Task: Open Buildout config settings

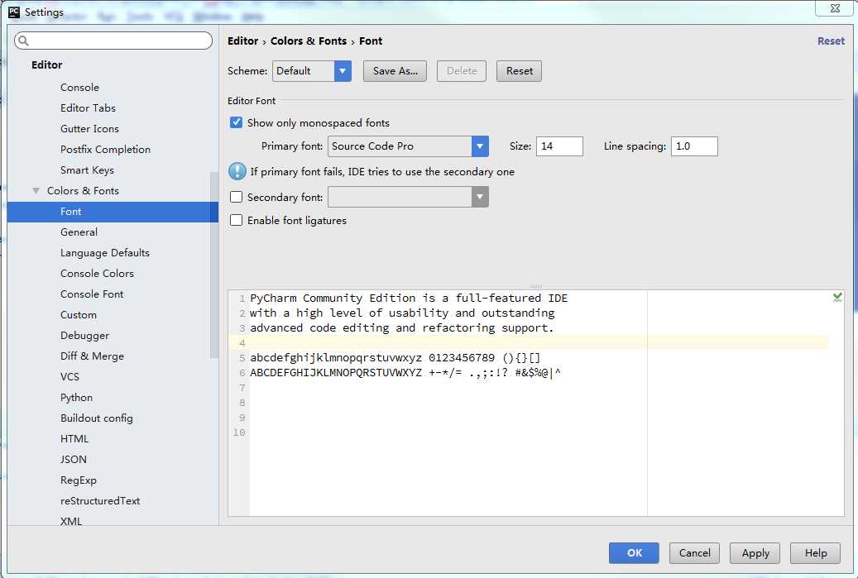Action: (97, 418)
